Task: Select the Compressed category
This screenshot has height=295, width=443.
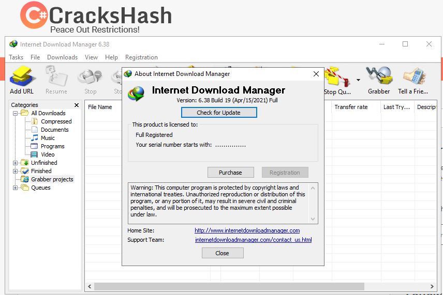Action: 56,121
